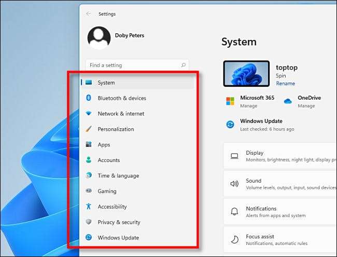
Task: Click the desktop wallpaper thumbnail preview
Action: pos(246,73)
